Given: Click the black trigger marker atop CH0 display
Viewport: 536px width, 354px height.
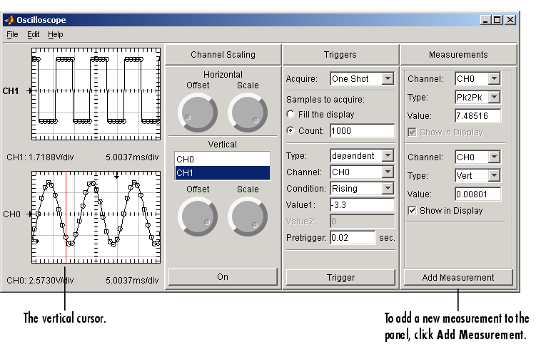Looking at the screenshot, I should [117, 177].
